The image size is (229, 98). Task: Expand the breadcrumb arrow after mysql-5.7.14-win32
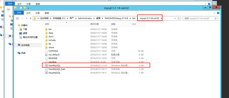tap(161, 18)
